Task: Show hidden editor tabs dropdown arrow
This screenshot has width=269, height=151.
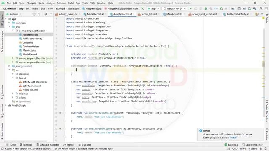Action: click(262, 14)
